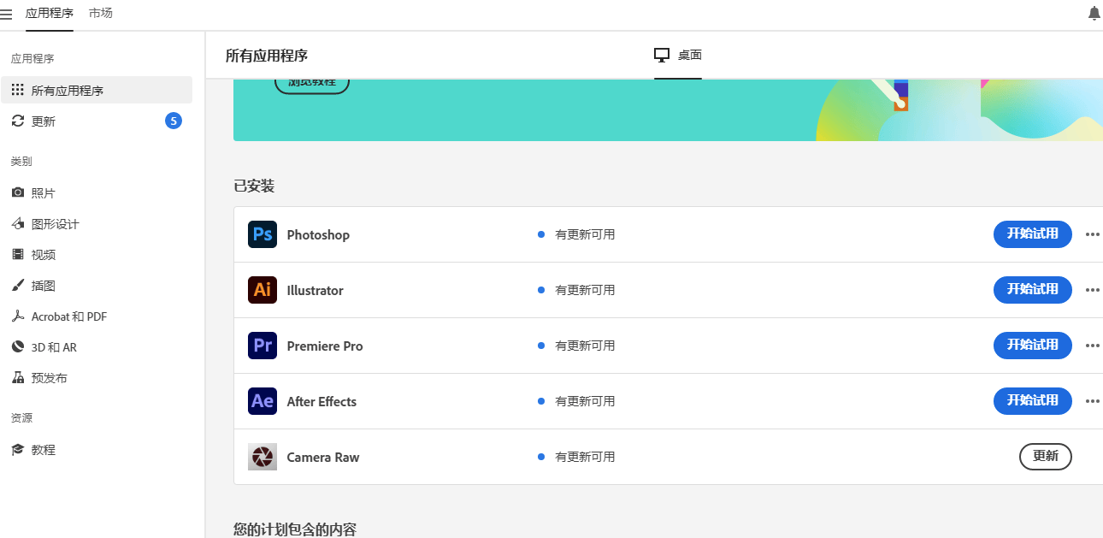Switch to the 市场 top tab
Viewport: 1103px width, 538px height.
tap(101, 14)
